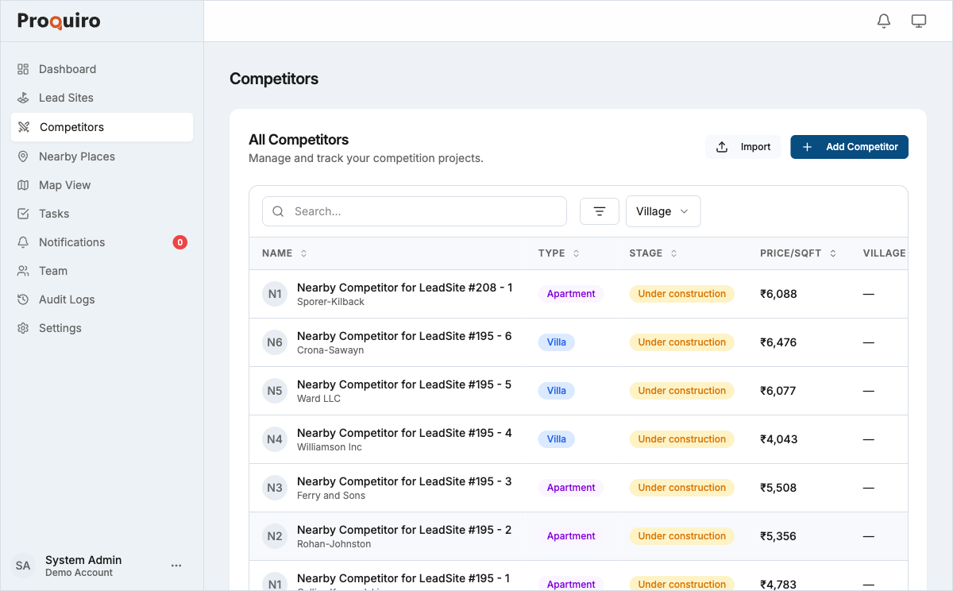Viewport: 953px width, 591px height.
Task: Sort by the PRICE/SQFT column arrows
Action: 833,253
